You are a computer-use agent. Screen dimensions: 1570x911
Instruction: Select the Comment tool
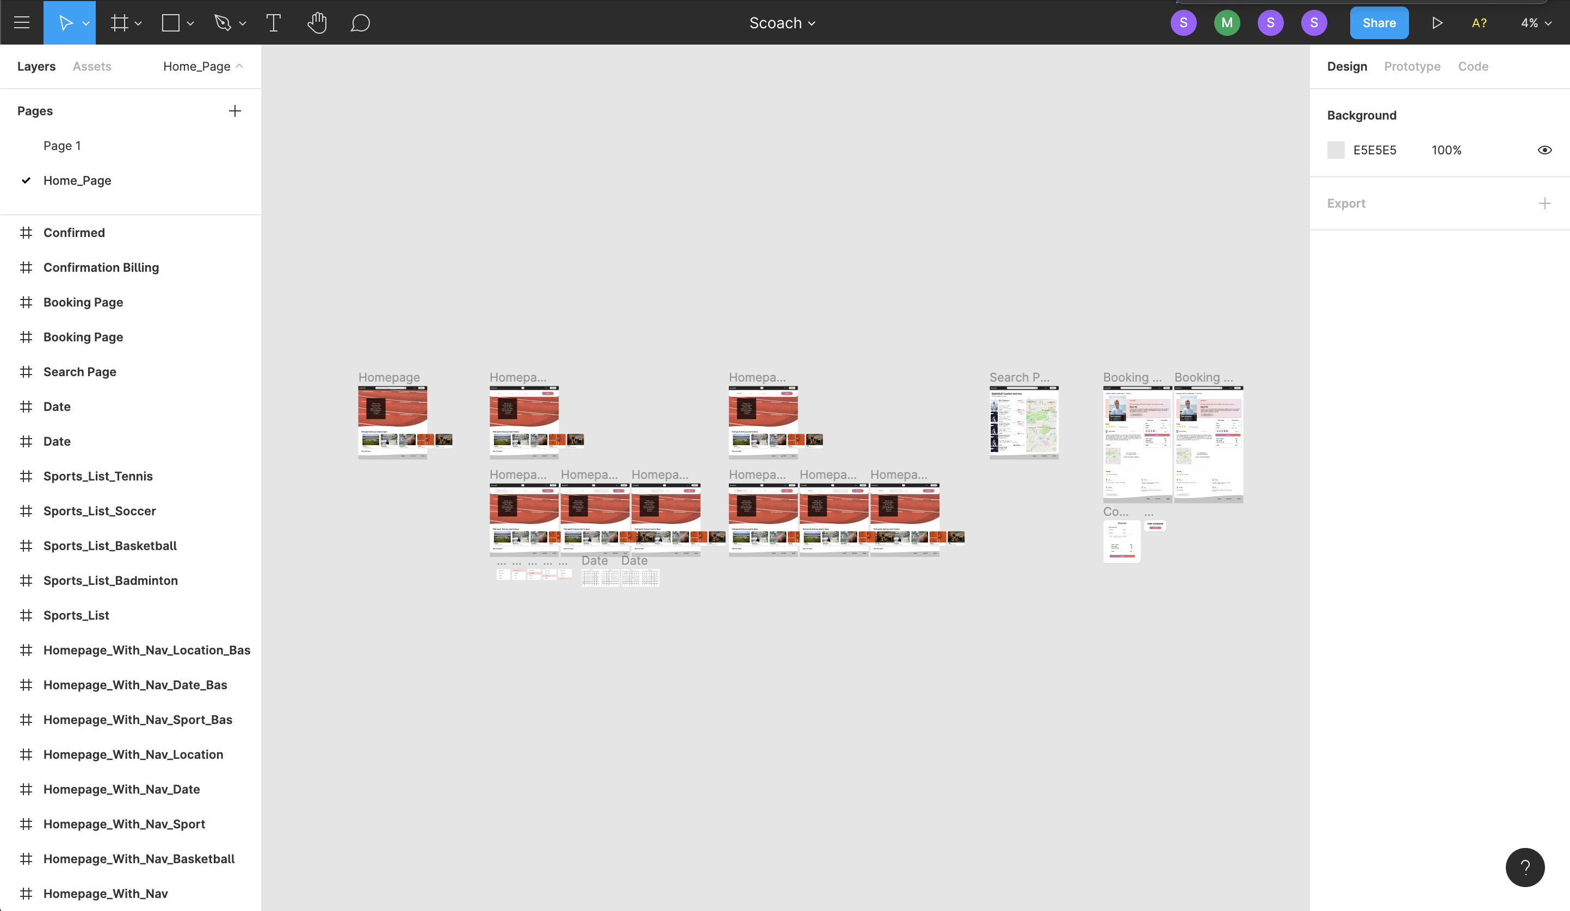click(x=360, y=23)
